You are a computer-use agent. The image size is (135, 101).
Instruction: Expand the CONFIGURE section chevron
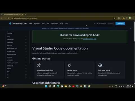26,43
